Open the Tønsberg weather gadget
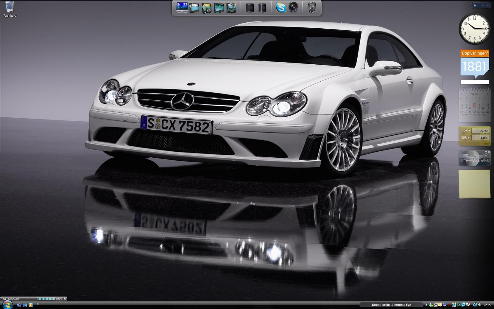 475,158
